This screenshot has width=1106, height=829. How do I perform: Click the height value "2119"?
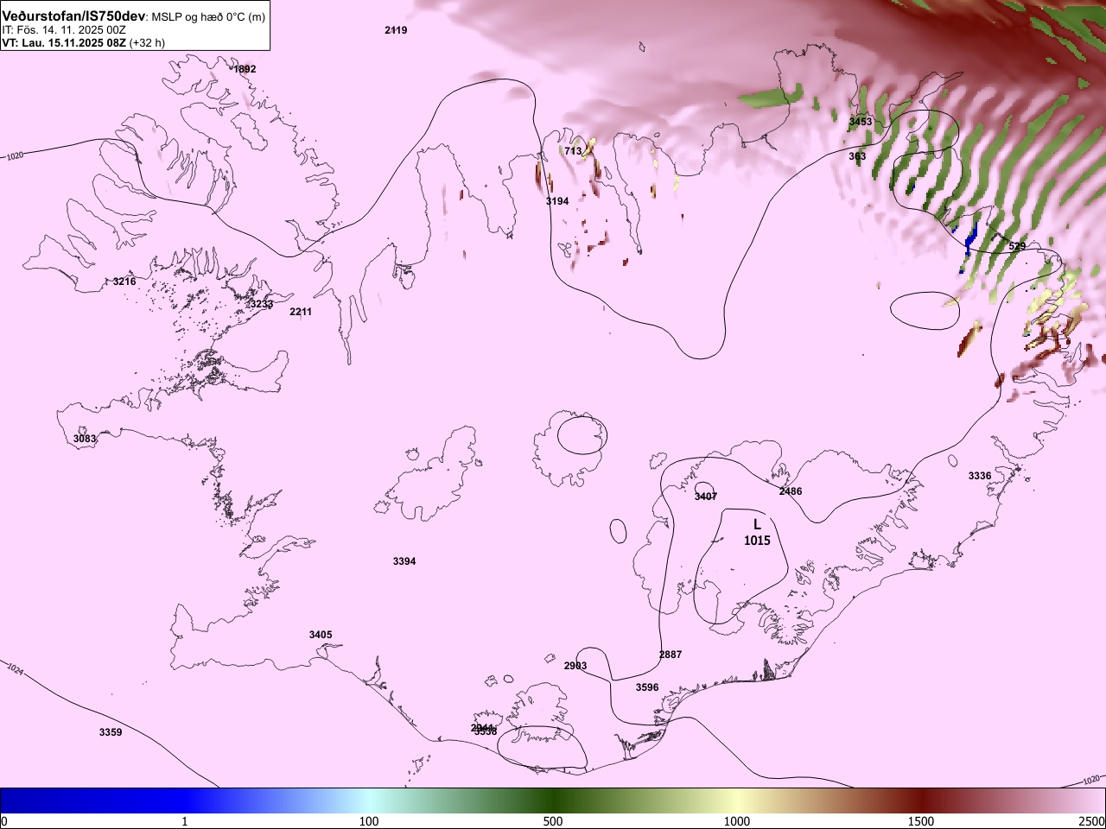pyautogui.click(x=396, y=30)
